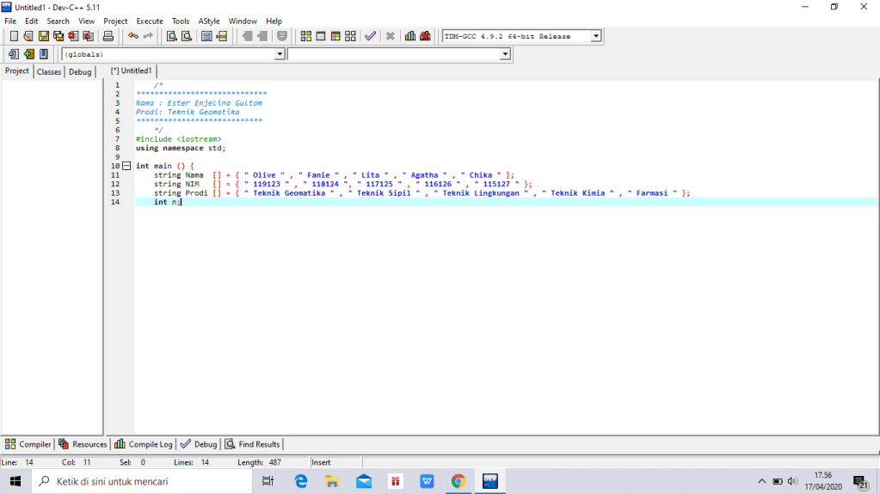Open the Compile Log bottom tab

pyautogui.click(x=144, y=444)
